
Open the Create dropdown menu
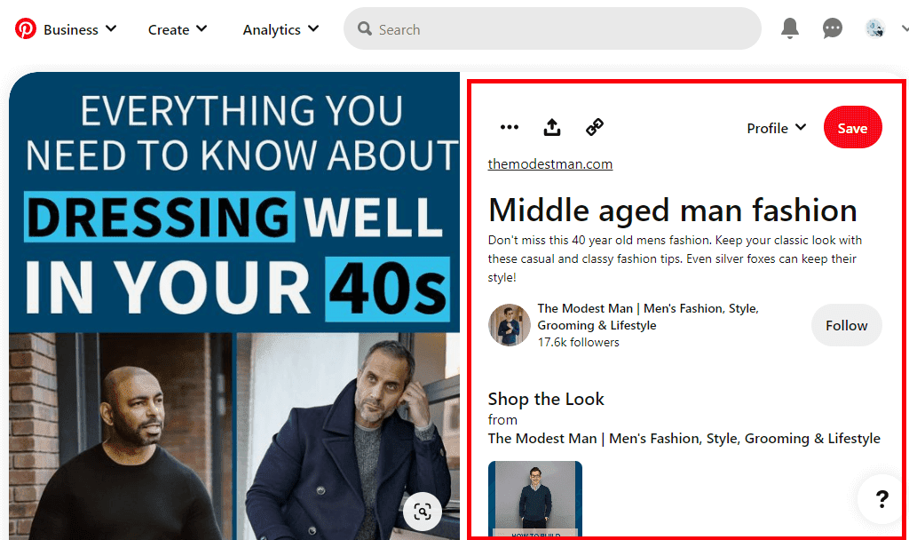pos(178,29)
